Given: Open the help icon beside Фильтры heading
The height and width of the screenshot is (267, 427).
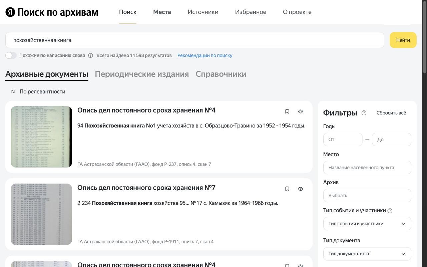Looking at the screenshot, I should [364, 113].
